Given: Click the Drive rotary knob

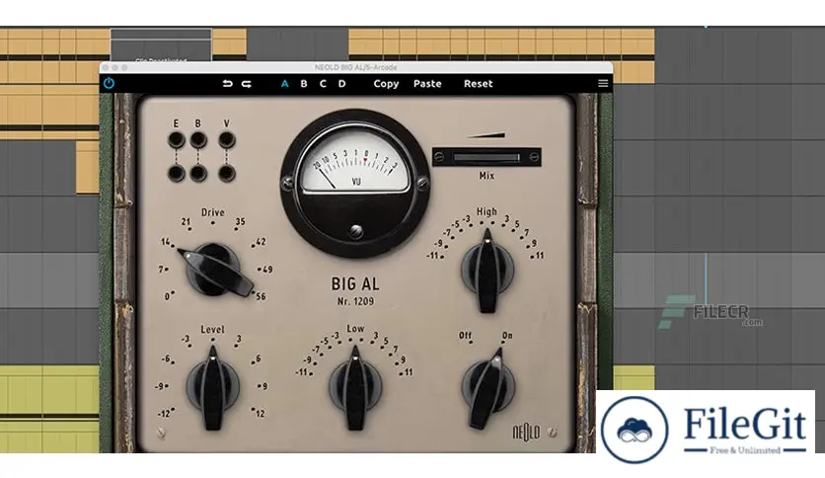Looking at the screenshot, I should (x=213, y=270).
